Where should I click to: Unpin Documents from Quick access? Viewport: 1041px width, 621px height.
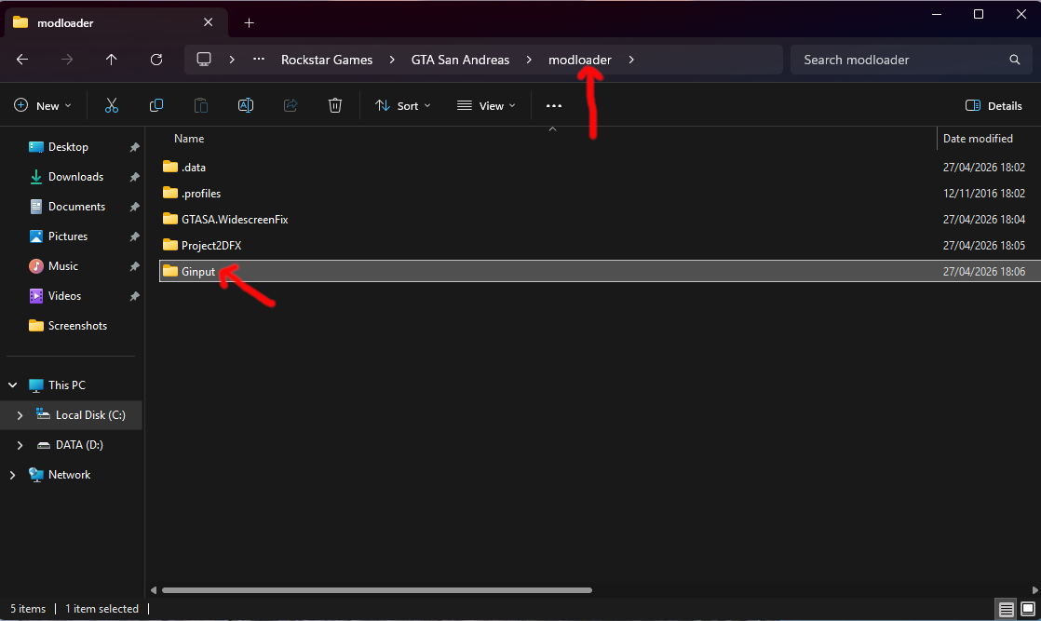click(x=134, y=207)
